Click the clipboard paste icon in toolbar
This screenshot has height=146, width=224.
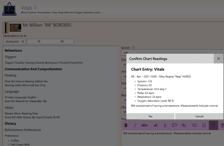pos(222,125)
